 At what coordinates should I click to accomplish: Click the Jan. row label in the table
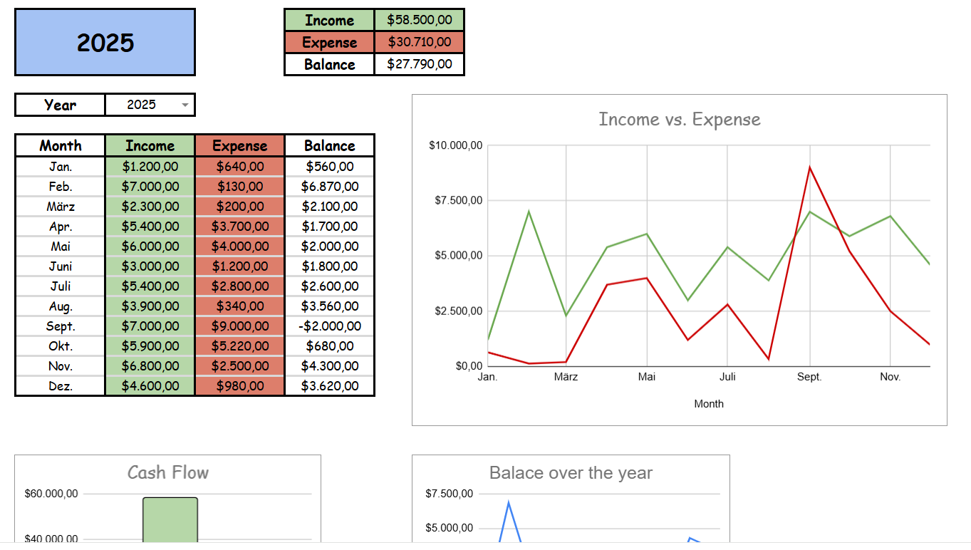coord(61,167)
